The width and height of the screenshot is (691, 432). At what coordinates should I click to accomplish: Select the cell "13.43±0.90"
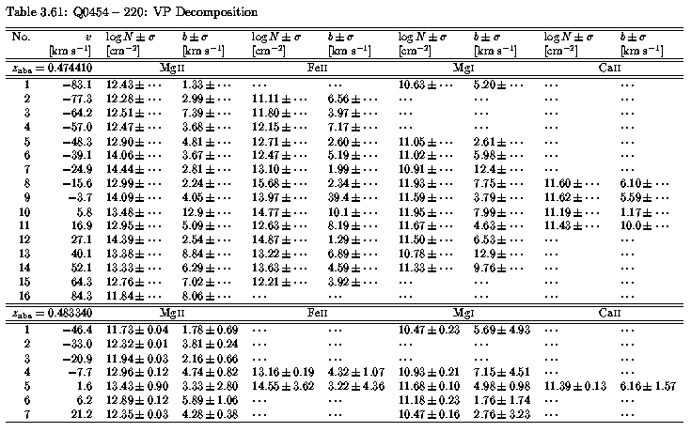(137, 387)
